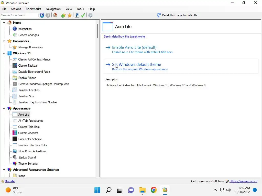Click the Information tree icon
The height and width of the screenshot is (196, 262).
click(15, 29)
